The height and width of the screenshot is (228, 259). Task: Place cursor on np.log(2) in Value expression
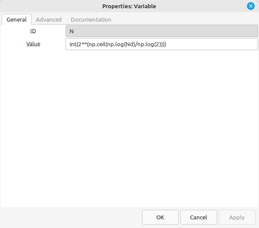point(149,44)
